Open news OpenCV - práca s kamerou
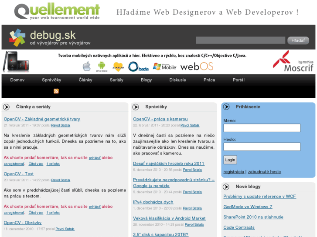Screen dimensions: 317x237 pos(160,119)
